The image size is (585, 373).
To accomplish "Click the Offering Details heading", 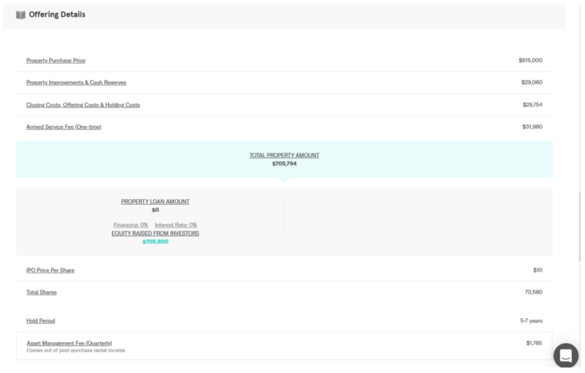I will tap(57, 15).
